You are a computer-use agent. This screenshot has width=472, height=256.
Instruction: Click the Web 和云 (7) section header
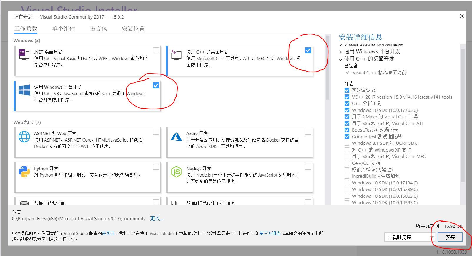pyautogui.click(x=27, y=122)
